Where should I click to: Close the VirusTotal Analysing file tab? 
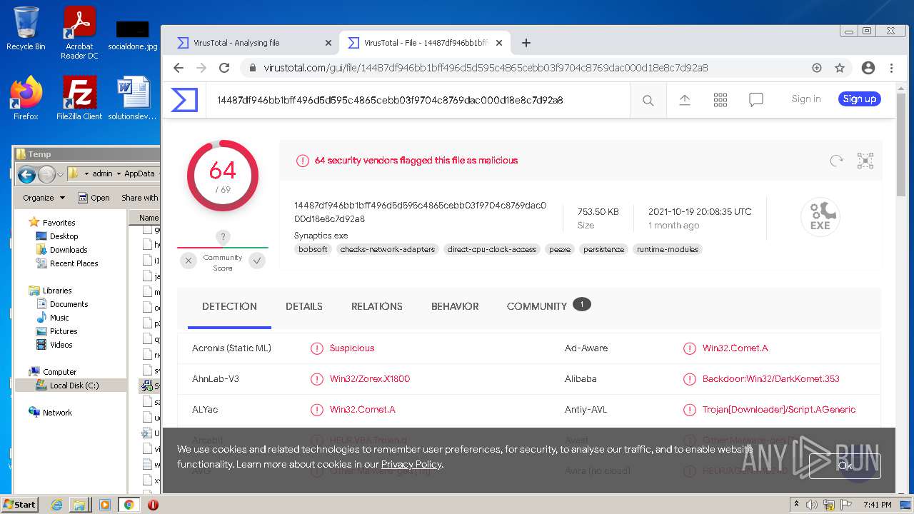328,43
